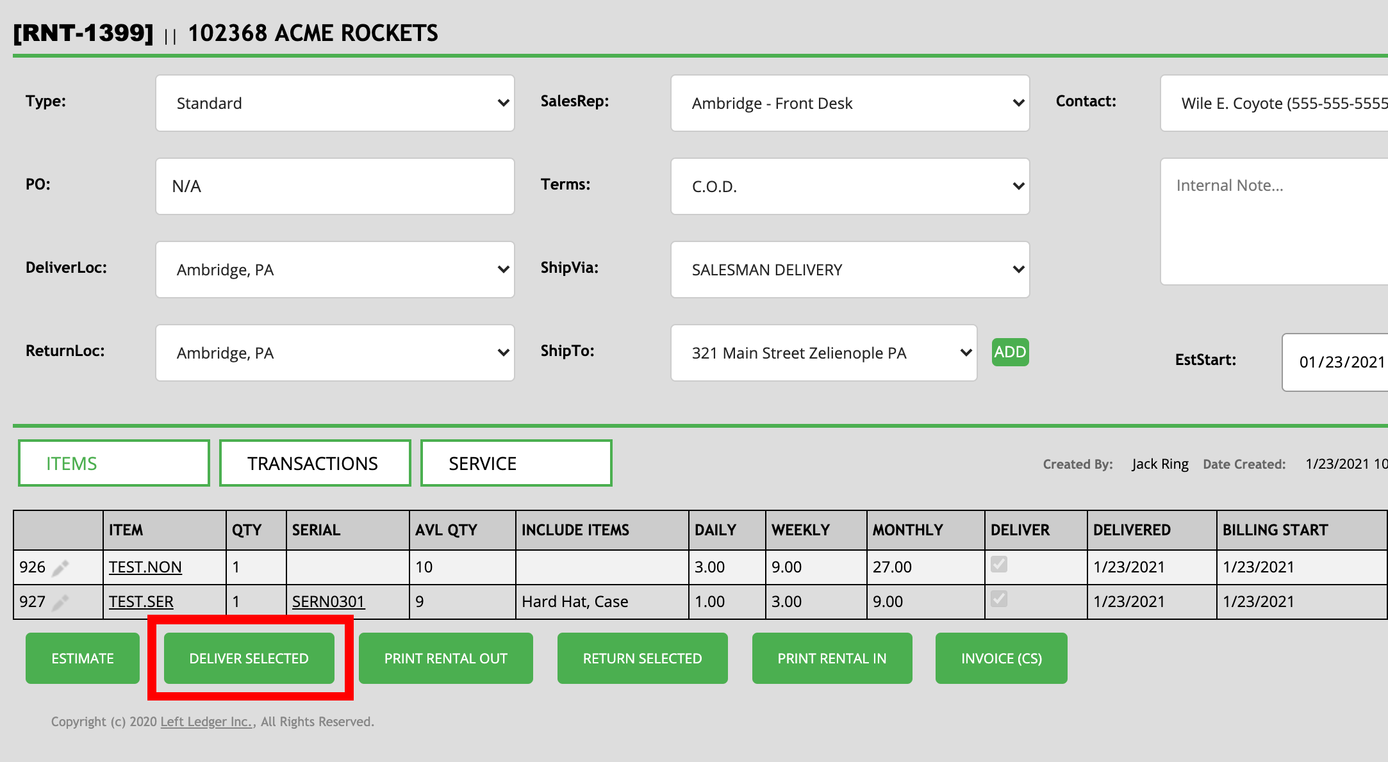The width and height of the screenshot is (1388, 762).
Task: Click the pencil edit icon for row 926
Action: (60, 568)
